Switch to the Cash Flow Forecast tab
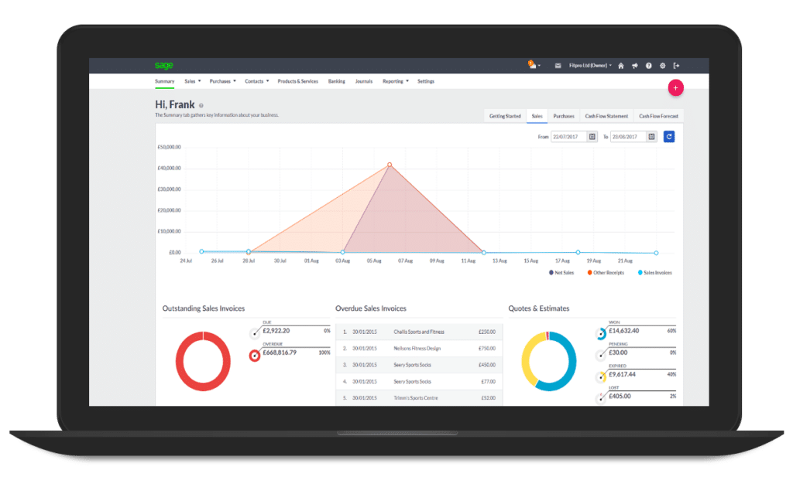This screenshot has height=477, width=793. [658, 116]
